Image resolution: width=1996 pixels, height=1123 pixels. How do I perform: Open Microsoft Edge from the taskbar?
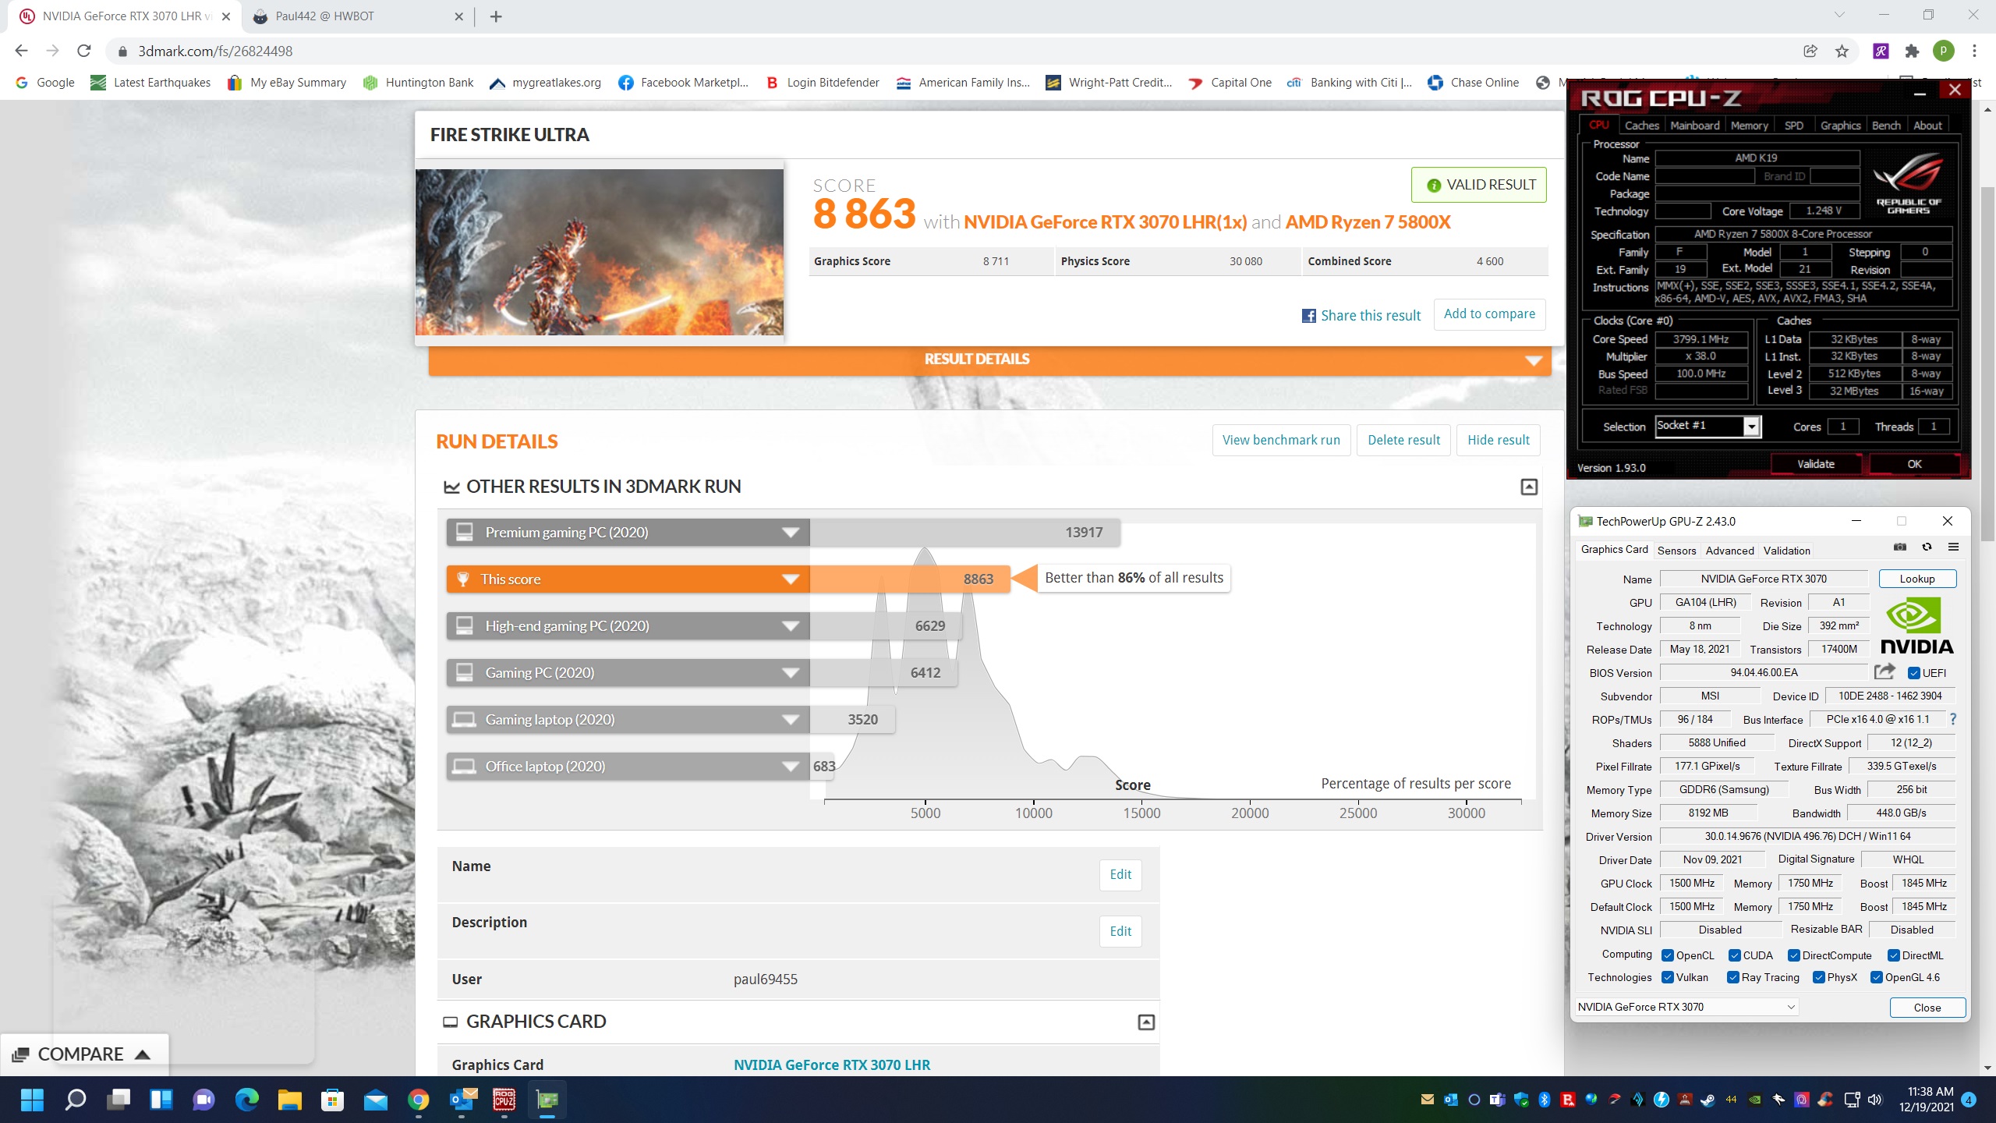(247, 1100)
